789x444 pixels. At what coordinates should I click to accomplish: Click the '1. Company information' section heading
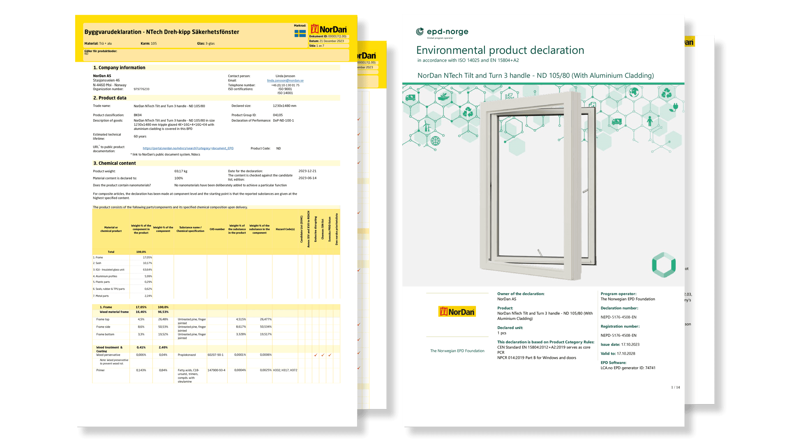tap(119, 68)
